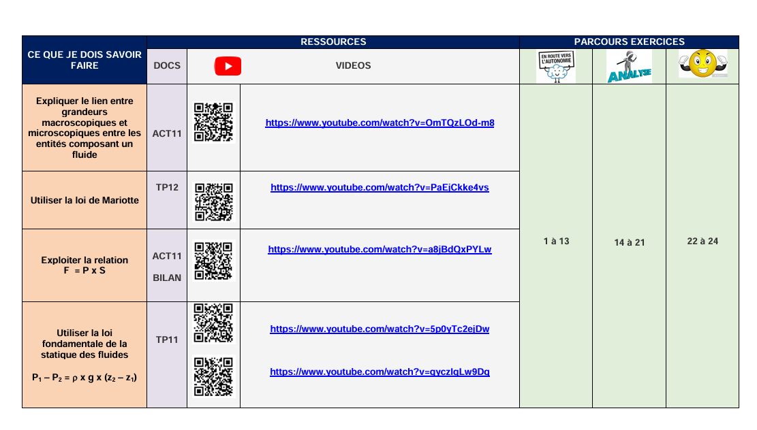Viewport: 757px width, 430px height.
Task: Open the YouTube link ending a8jBdQxPYLw
Action: pyautogui.click(x=380, y=250)
